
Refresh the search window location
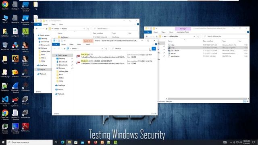tap(106, 49)
